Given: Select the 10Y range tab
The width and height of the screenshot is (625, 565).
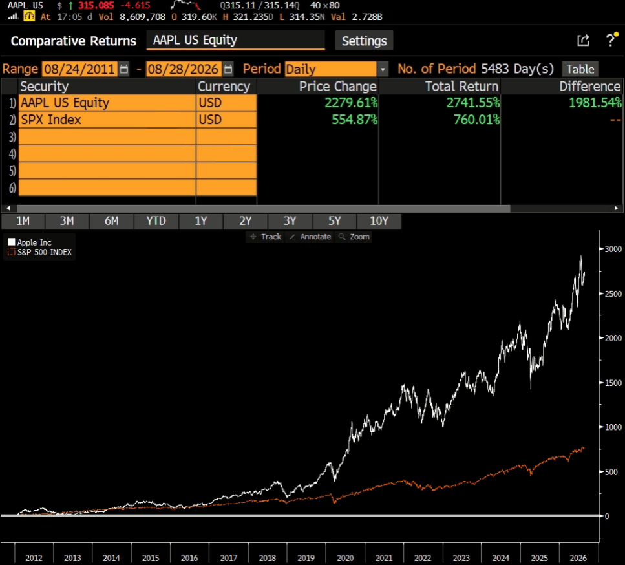Looking at the screenshot, I should pyautogui.click(x=379, y=221).
